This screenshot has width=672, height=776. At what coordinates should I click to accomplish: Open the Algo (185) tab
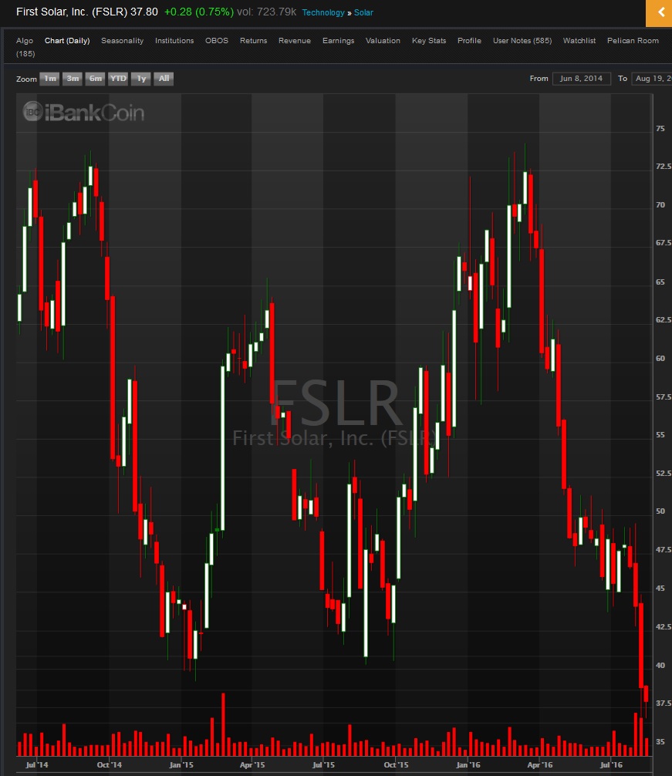[x=25, y=47]
